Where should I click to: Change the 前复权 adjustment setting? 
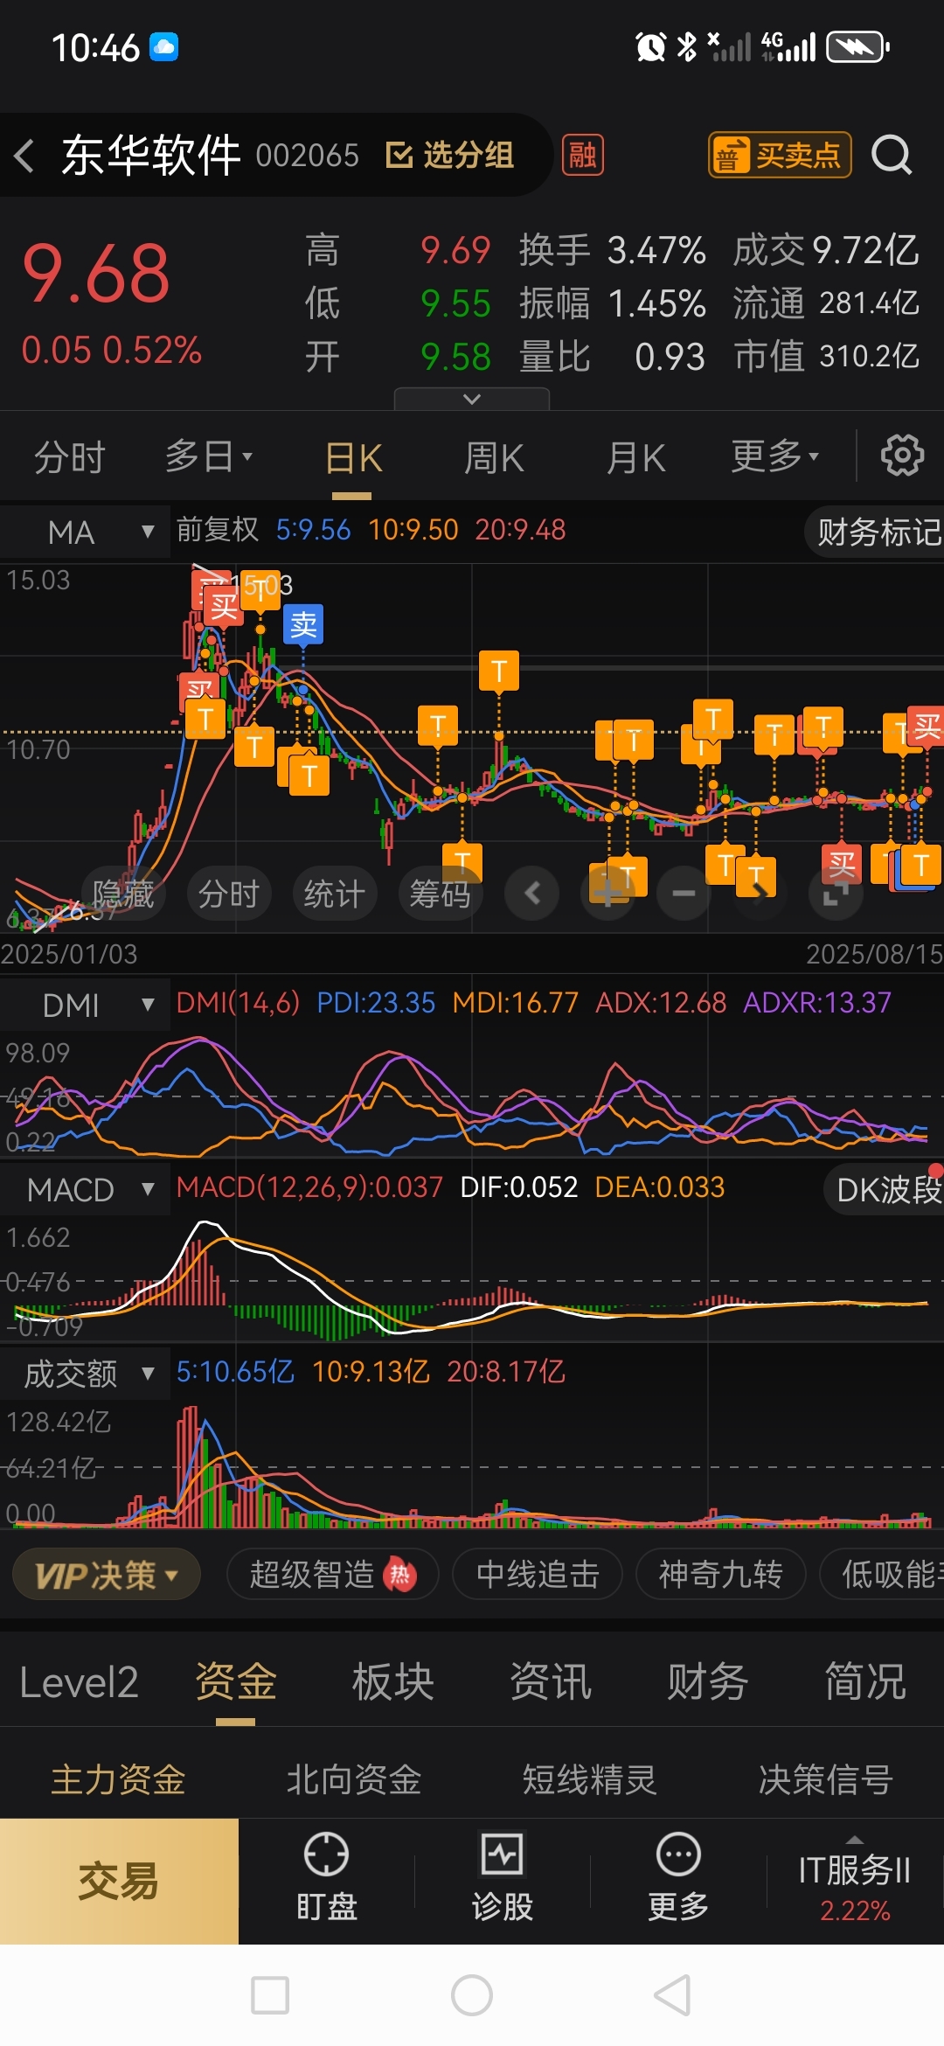218,530
